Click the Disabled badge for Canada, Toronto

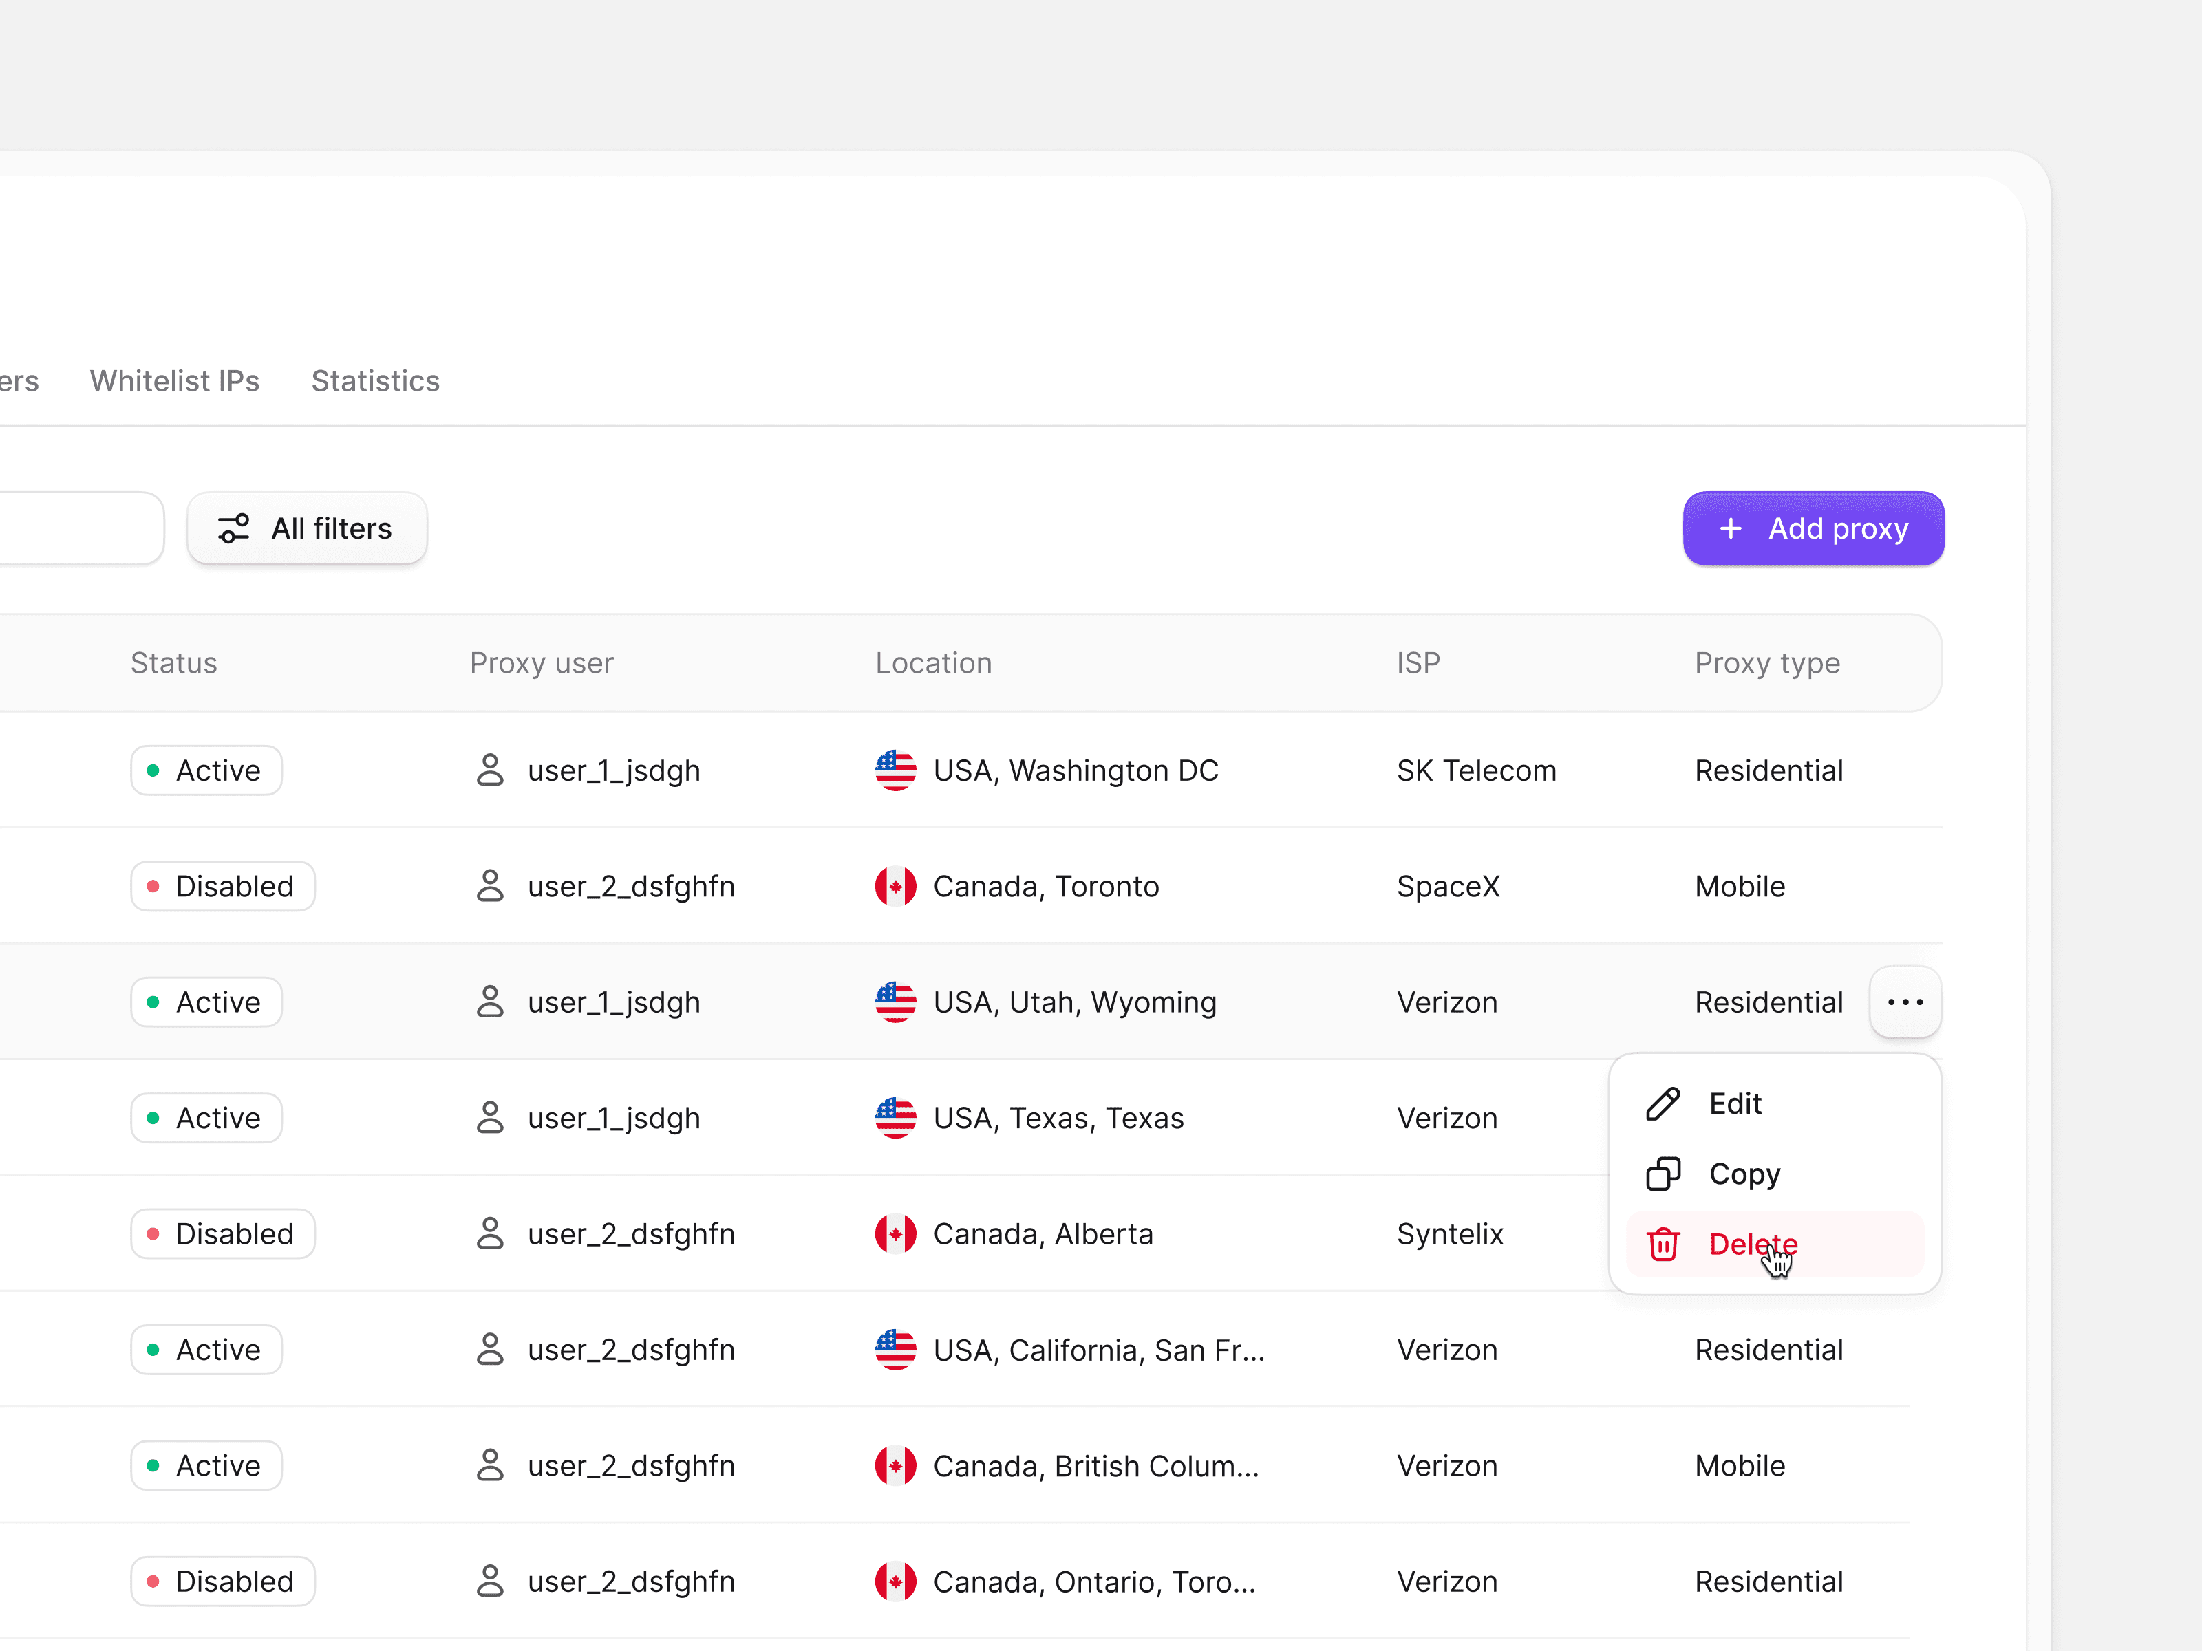223,886
